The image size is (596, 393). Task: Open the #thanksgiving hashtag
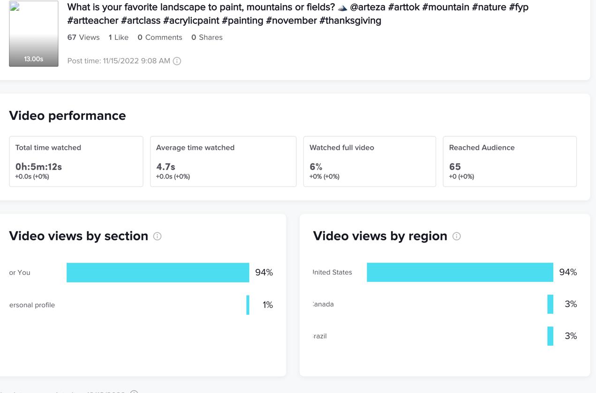tap(350, 21)
